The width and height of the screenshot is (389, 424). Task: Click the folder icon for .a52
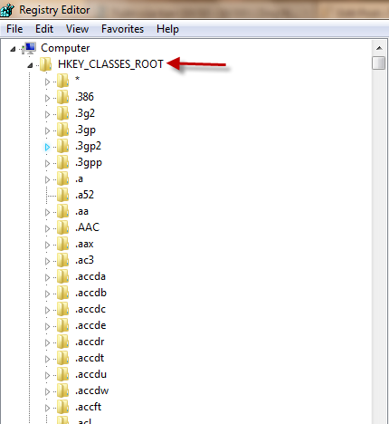(62, 195)
